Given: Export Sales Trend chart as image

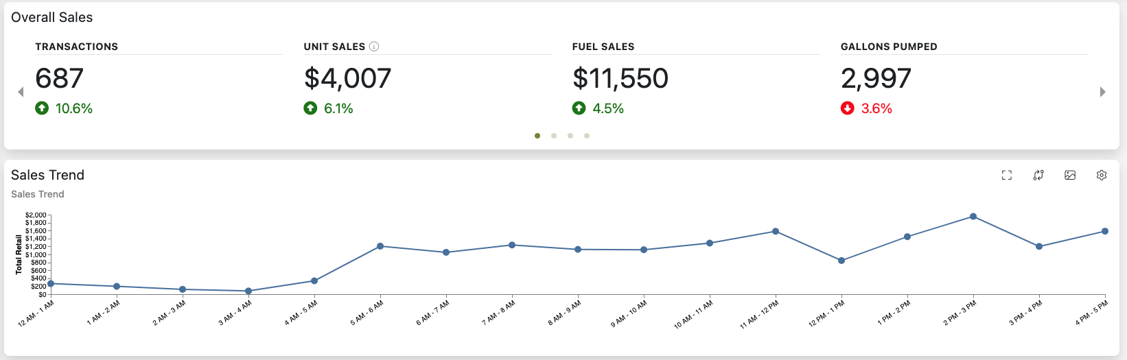Looking at the screenshot, I should coord(1070,176).
